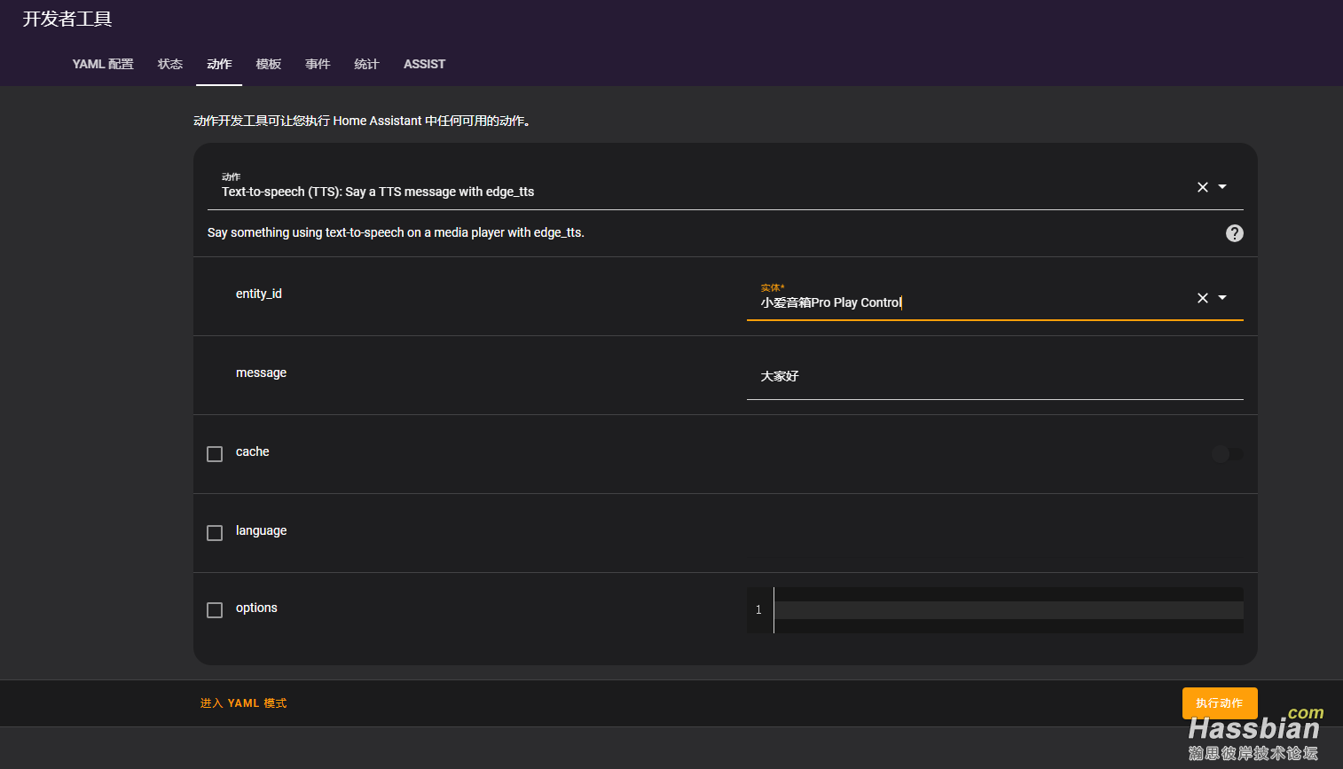Open the help icon for edge_tts action
The image size is (1343, 769).
(1235, 233)
